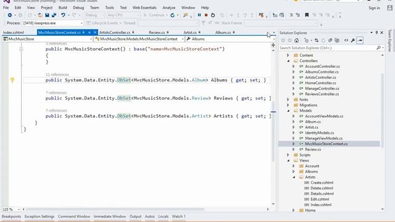Open Properties wrench icon in Solution Explorer

click(x=353, y=40)
